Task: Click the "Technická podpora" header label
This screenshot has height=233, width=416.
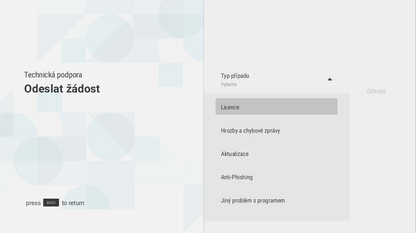Action: tap(53, 75)
